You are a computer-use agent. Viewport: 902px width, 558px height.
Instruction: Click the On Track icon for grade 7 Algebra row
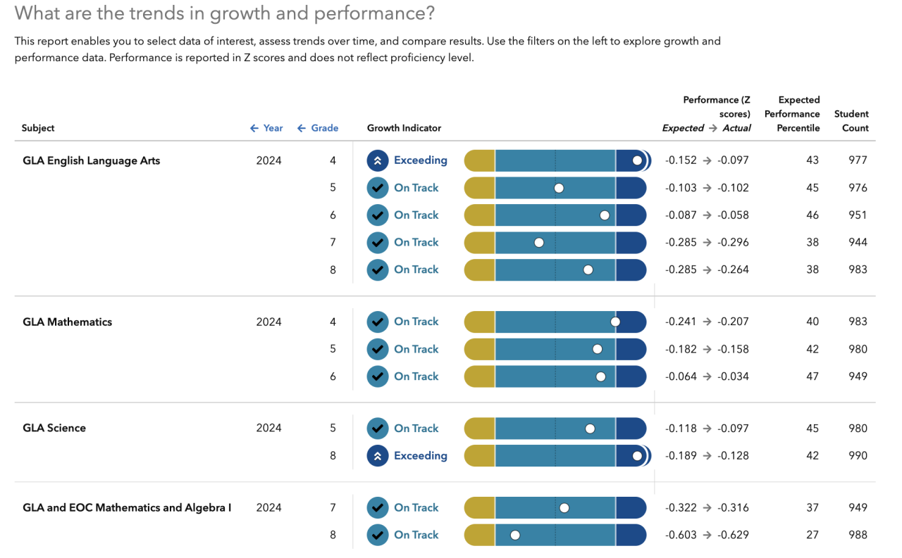tap(378, 507)
